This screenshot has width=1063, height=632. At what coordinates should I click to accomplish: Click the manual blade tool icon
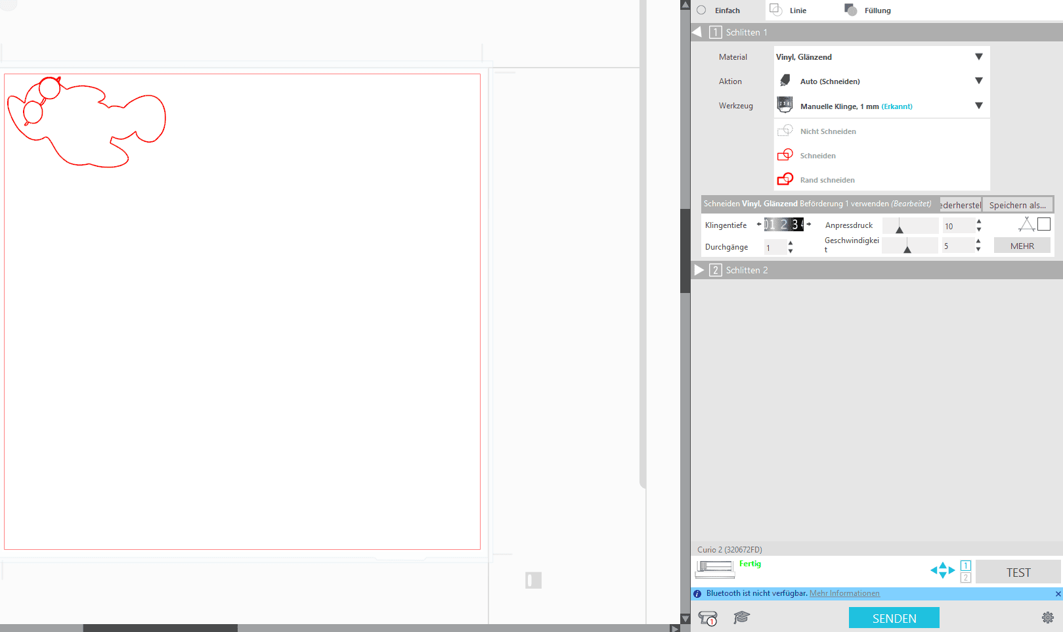(785, 105)
